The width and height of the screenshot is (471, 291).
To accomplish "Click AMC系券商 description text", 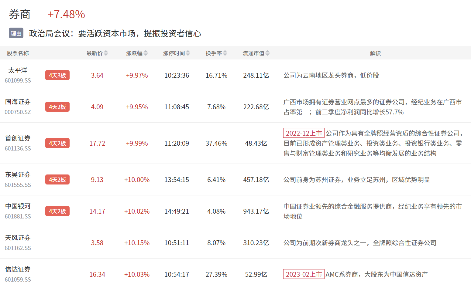I will [377, 274].
